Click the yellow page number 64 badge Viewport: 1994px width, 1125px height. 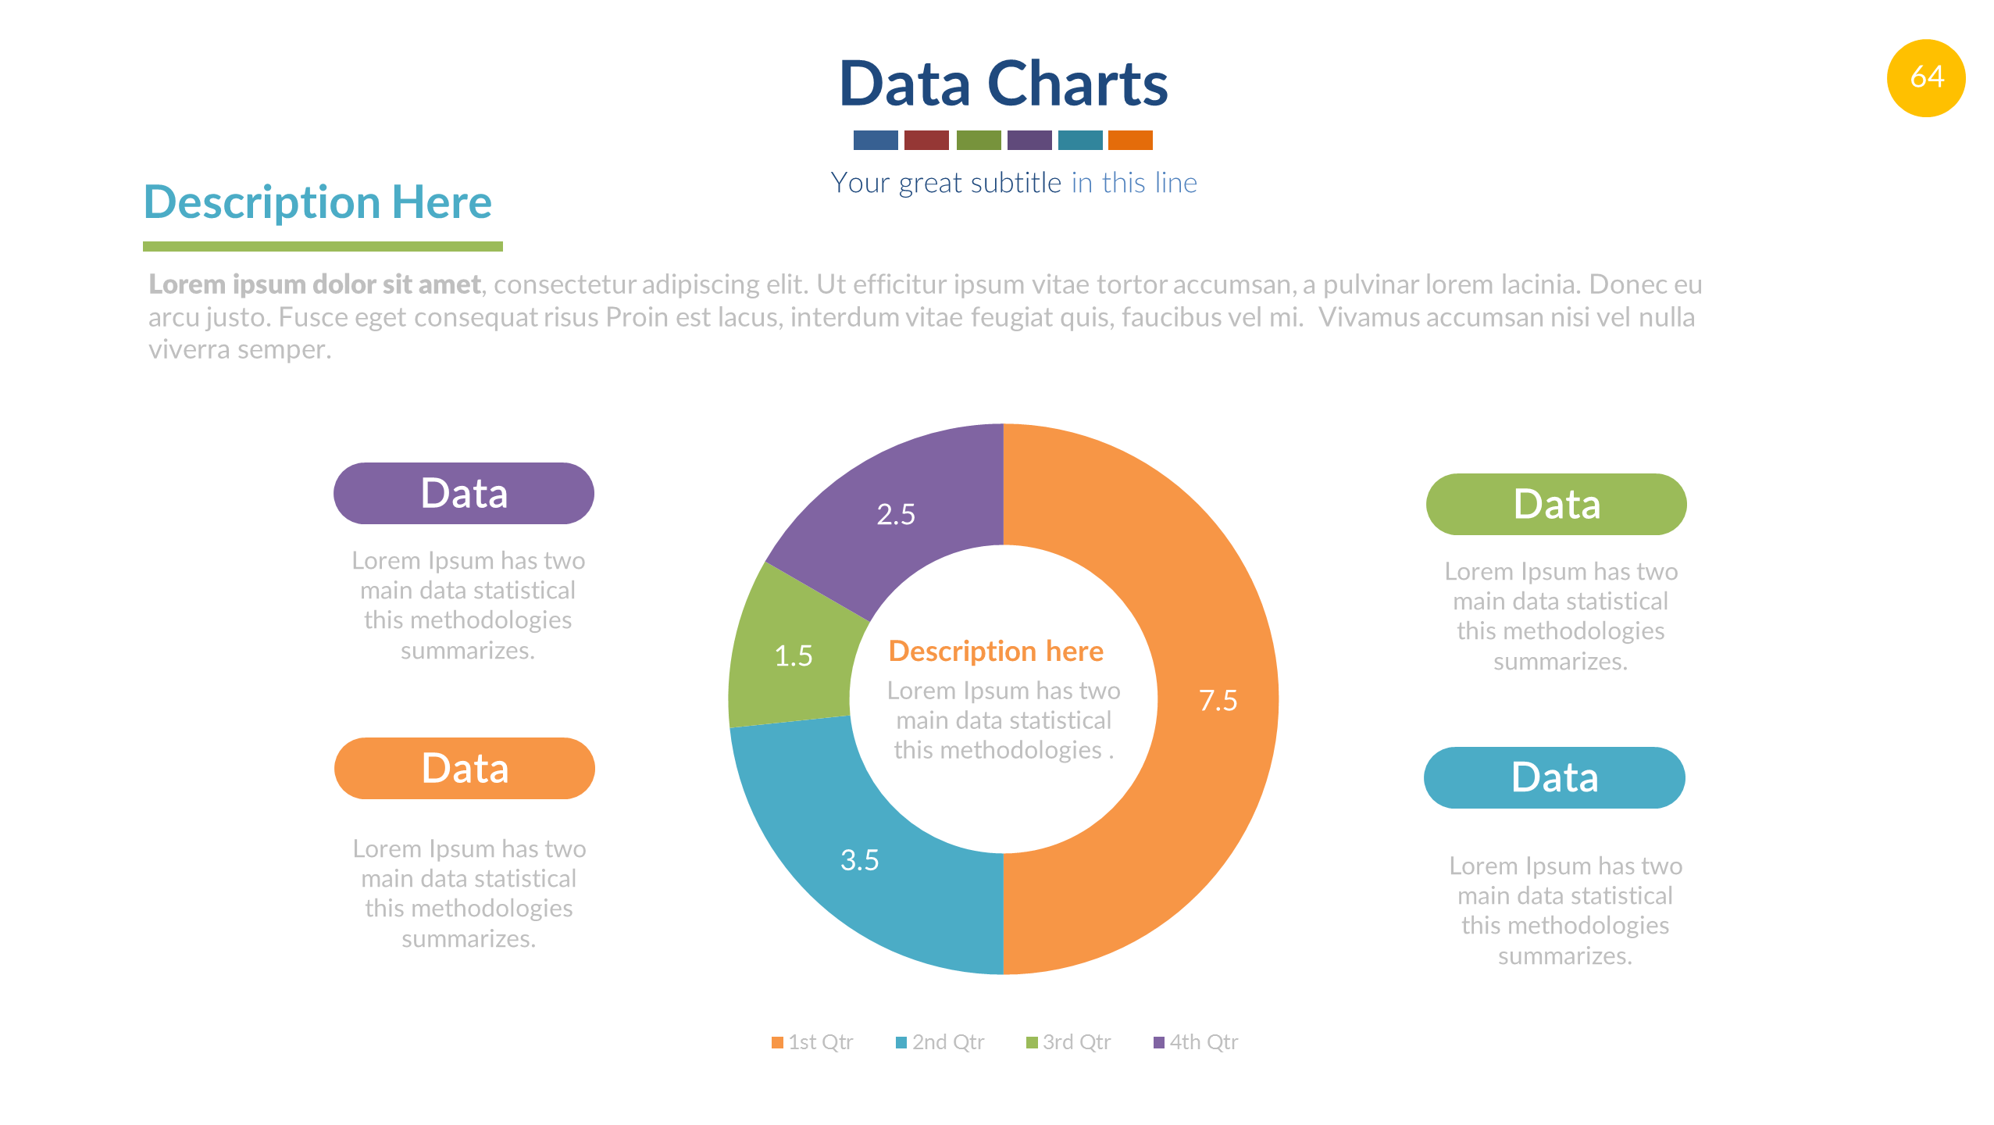[x=1925, y=78]
